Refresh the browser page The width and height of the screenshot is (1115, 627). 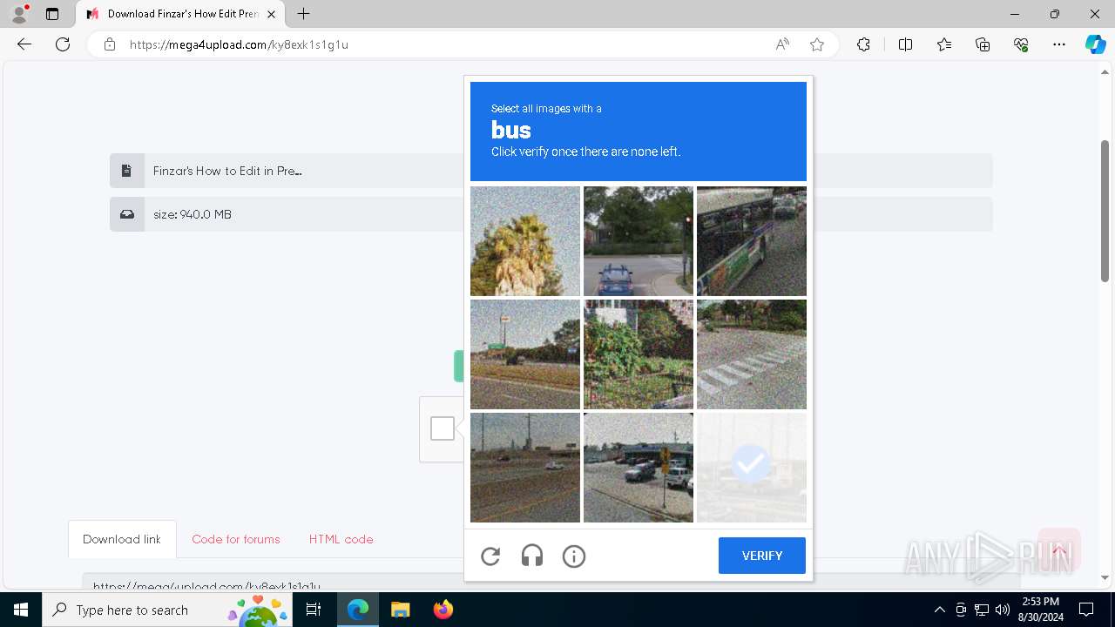pyautogui.click(x=63, y=44)
